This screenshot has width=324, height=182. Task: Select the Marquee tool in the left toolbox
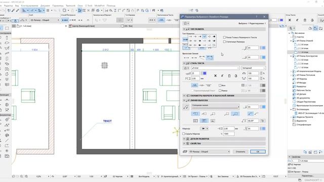[x=7, y=28]
